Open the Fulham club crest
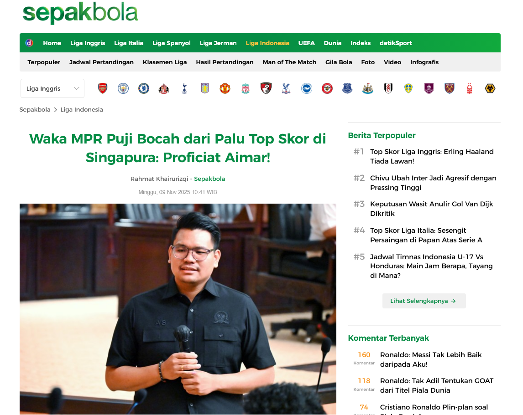 click(388, 88)
